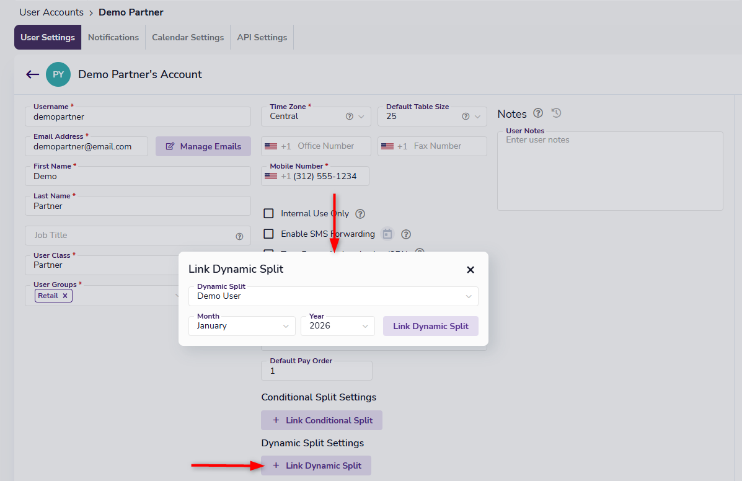The height and width of the screenshot is (481, 742).
Task: Click the PY user avatar circle
Action: pos(58,74)
